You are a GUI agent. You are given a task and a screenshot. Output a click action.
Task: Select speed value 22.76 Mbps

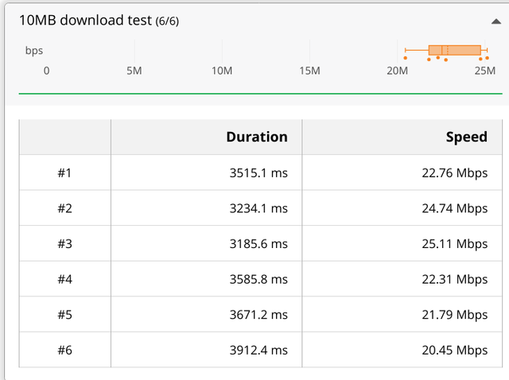pyautogui.click(x=454, y=173)
